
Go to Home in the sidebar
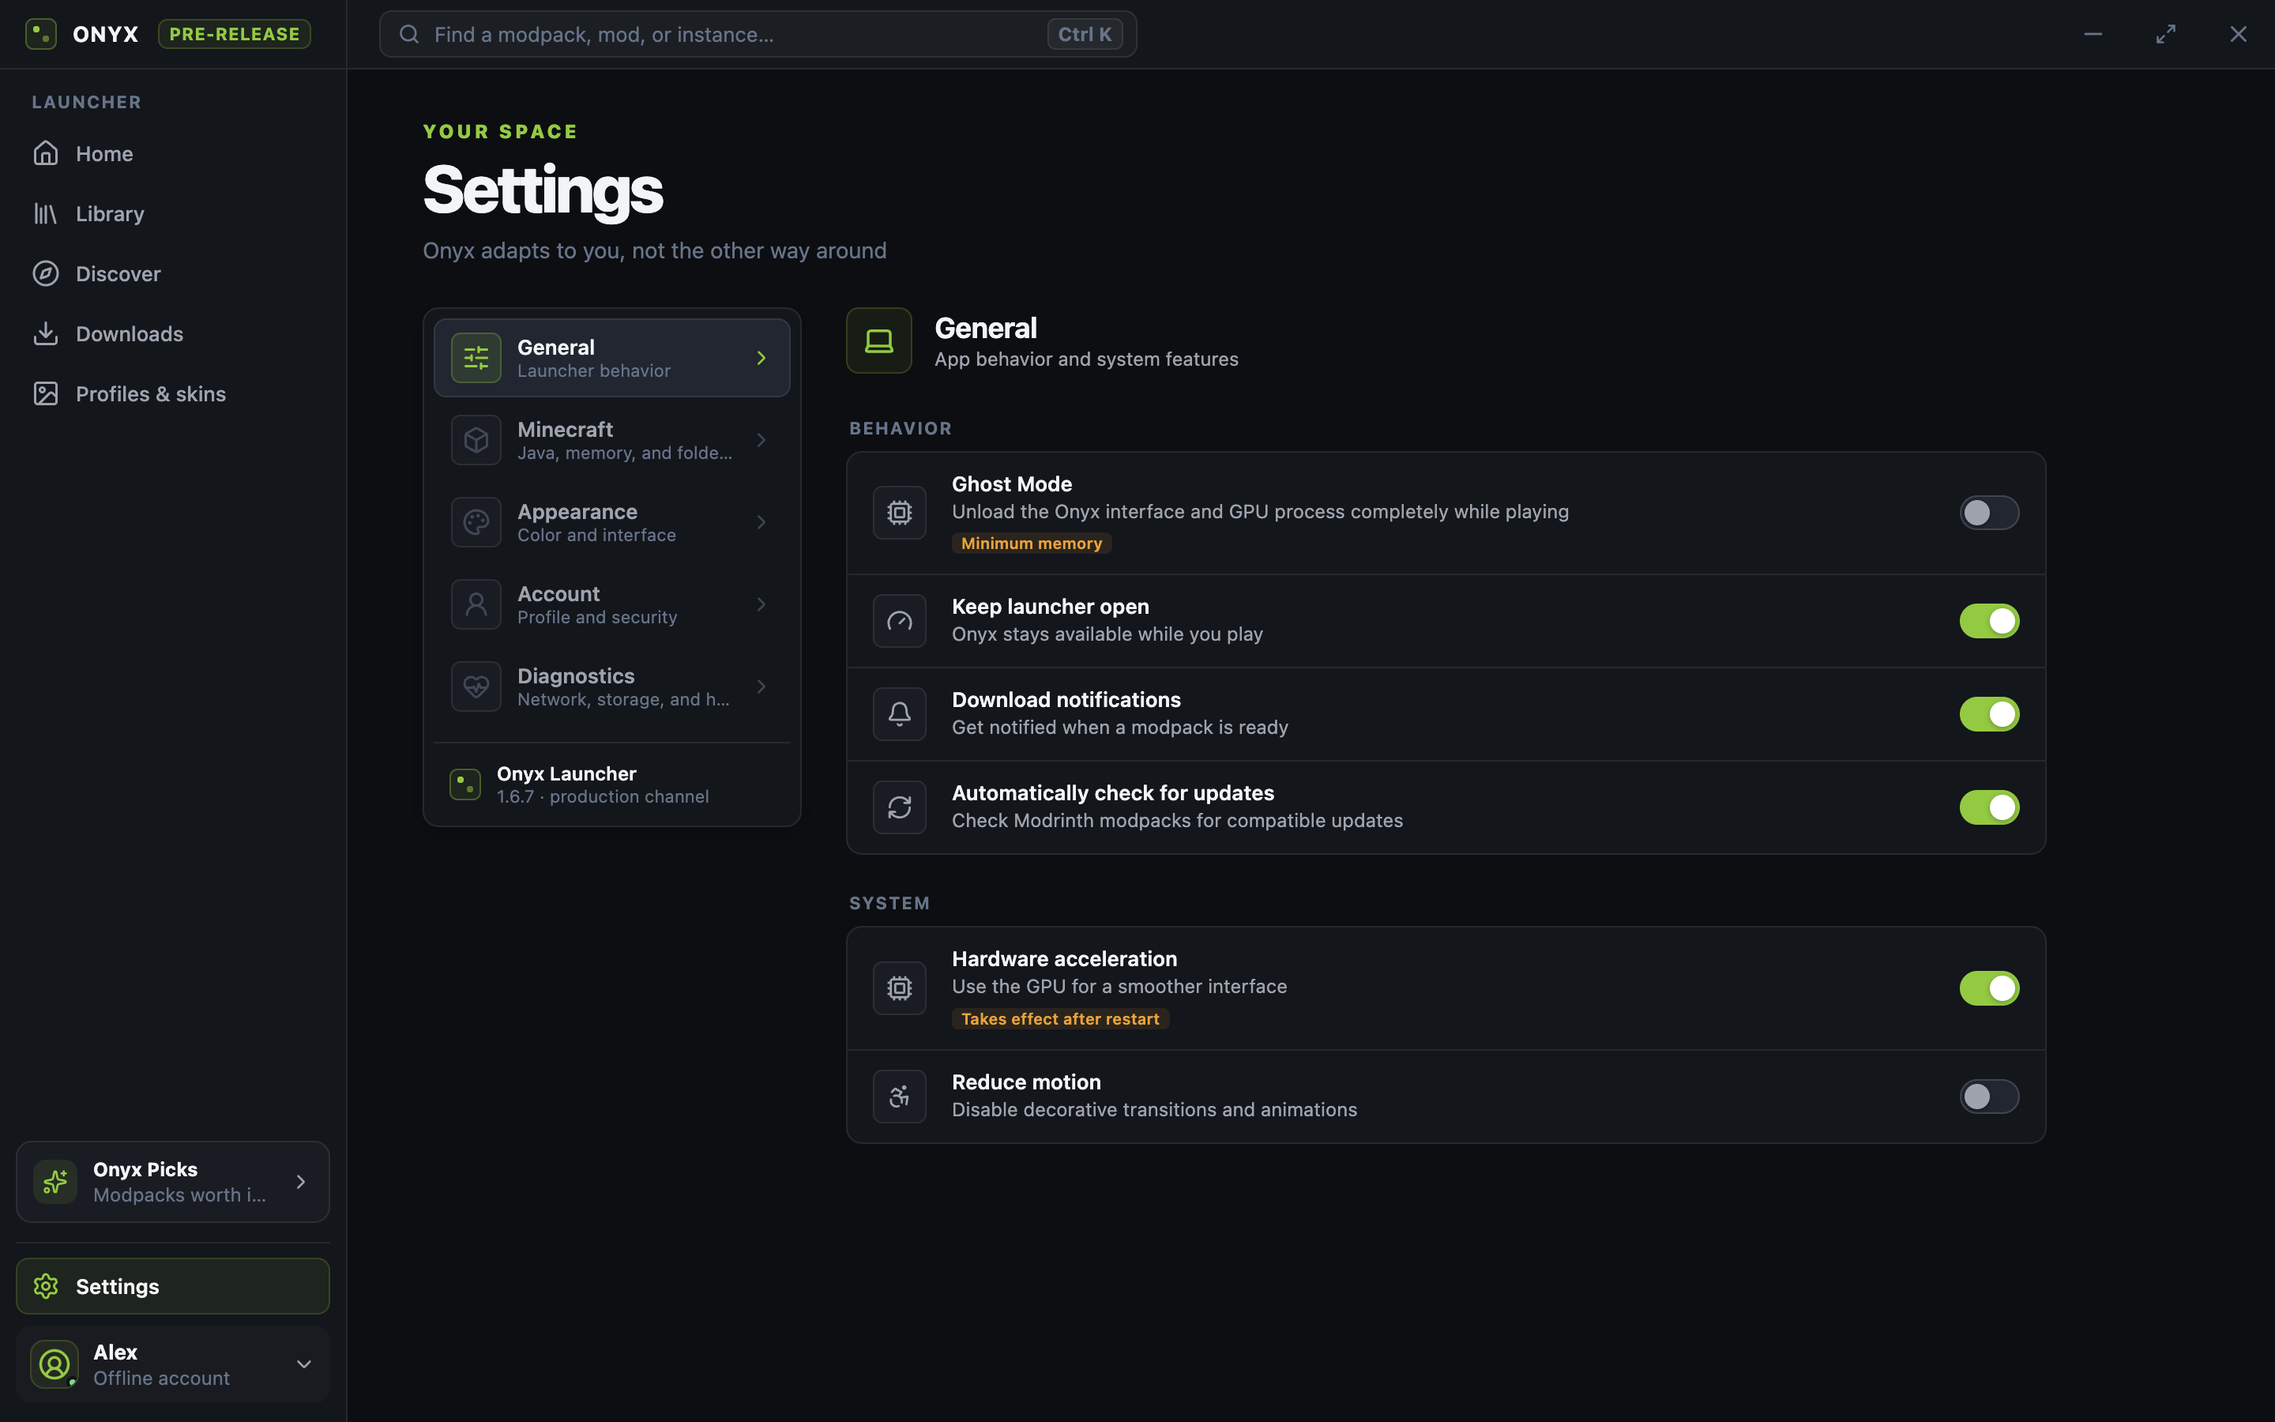click(x=173, y=153)
